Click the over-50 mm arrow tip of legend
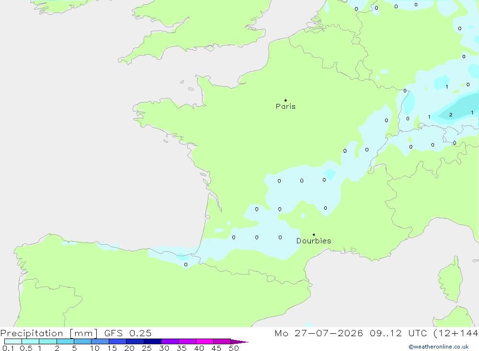Screen dimensions: 479x351 click(x=240, y=342)
